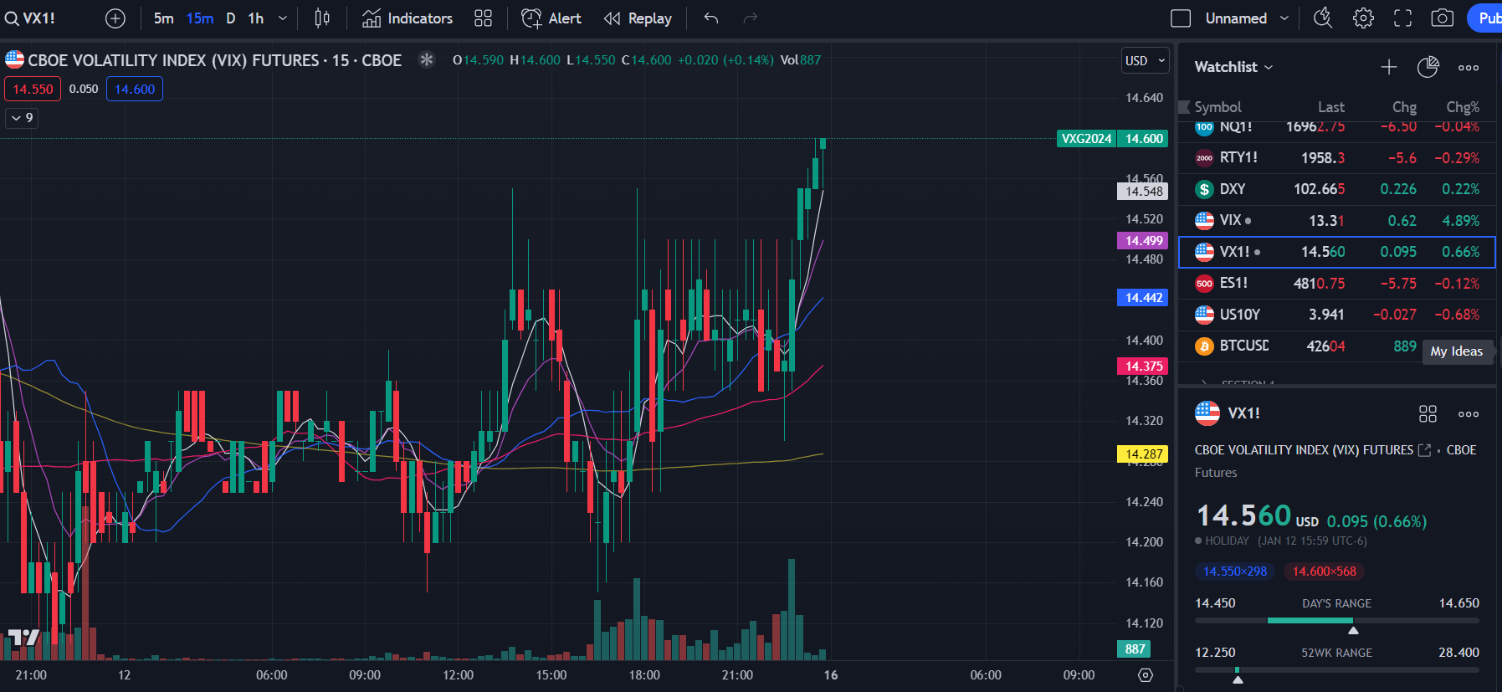
Task: Select the 15m timeframe
Action: coord(199,18)
